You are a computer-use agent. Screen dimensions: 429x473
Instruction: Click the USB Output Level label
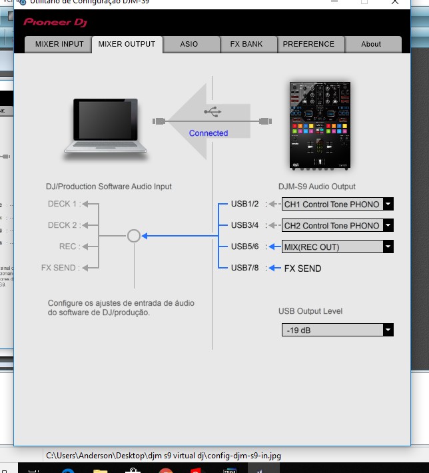(310, 311)
